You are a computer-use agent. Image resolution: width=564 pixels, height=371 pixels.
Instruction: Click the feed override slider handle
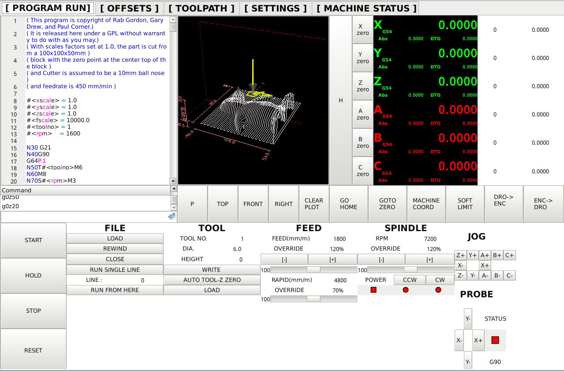click(x=314, y=270)
